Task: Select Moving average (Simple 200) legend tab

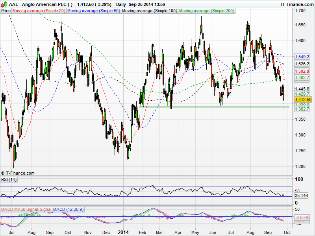Action: click(x=207, y=11)
